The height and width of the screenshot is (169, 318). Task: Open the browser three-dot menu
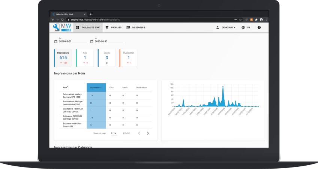(266, 19)
